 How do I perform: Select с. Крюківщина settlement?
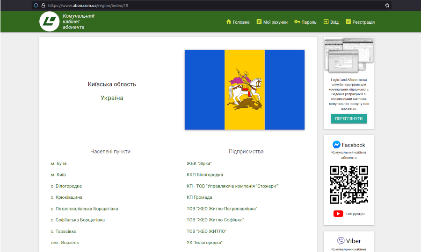pyautogui.click(x=66, y=197)
